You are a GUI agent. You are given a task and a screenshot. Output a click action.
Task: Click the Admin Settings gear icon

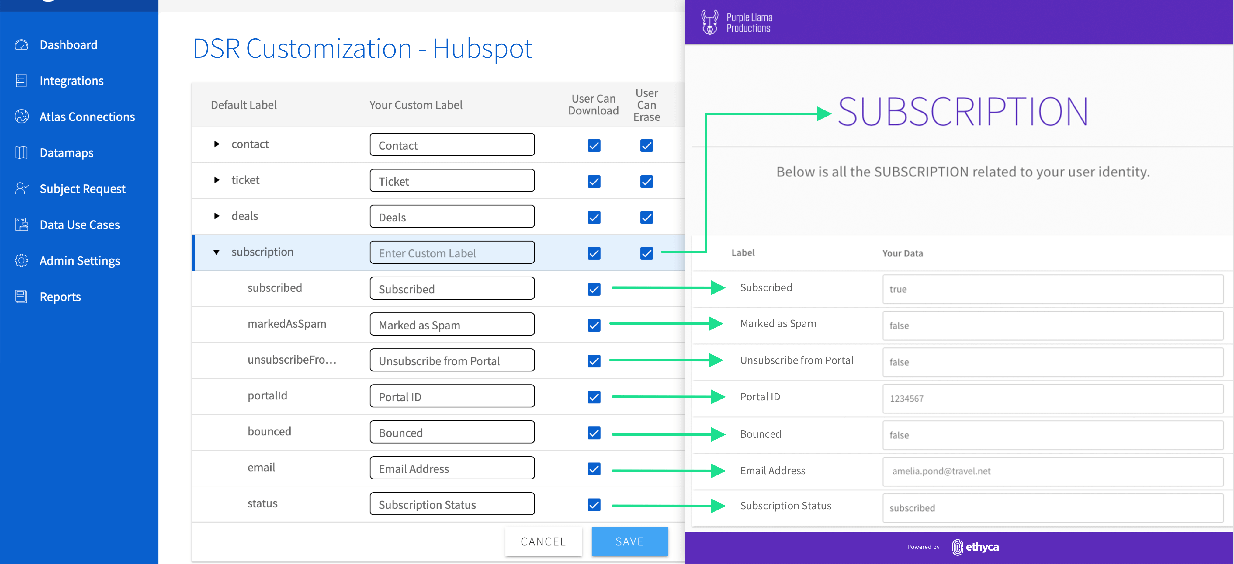pyautogui.click(x=21, y=261)
